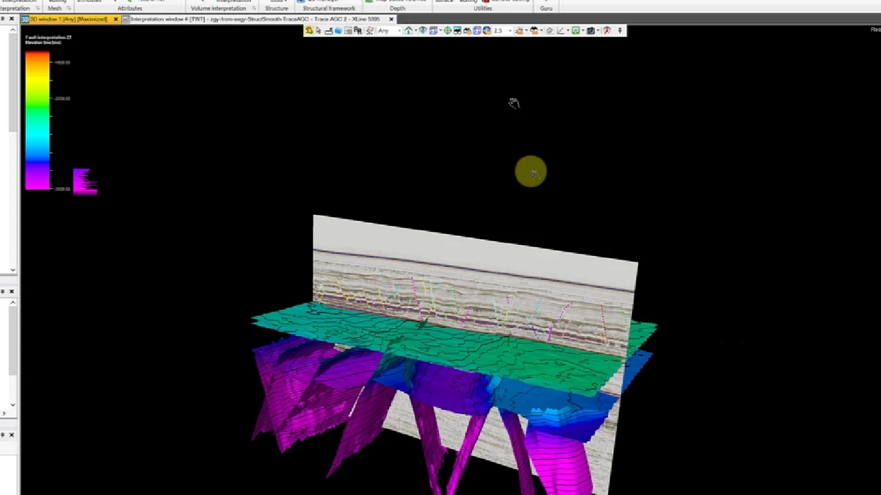Open the Any domain dropdown
The image size is (881, 495).
click(390, 31)
